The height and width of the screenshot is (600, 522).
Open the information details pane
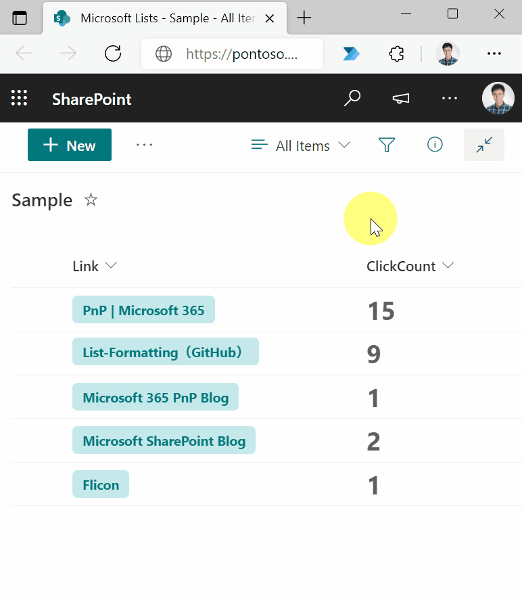tap(435, 145)
